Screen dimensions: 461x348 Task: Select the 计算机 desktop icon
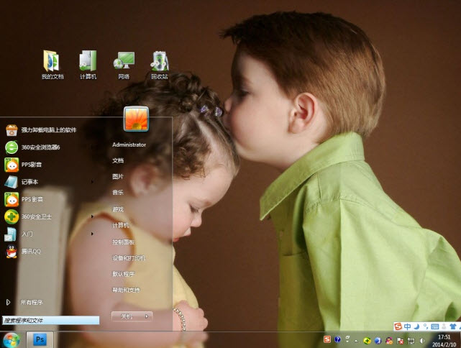pos(88,65)
